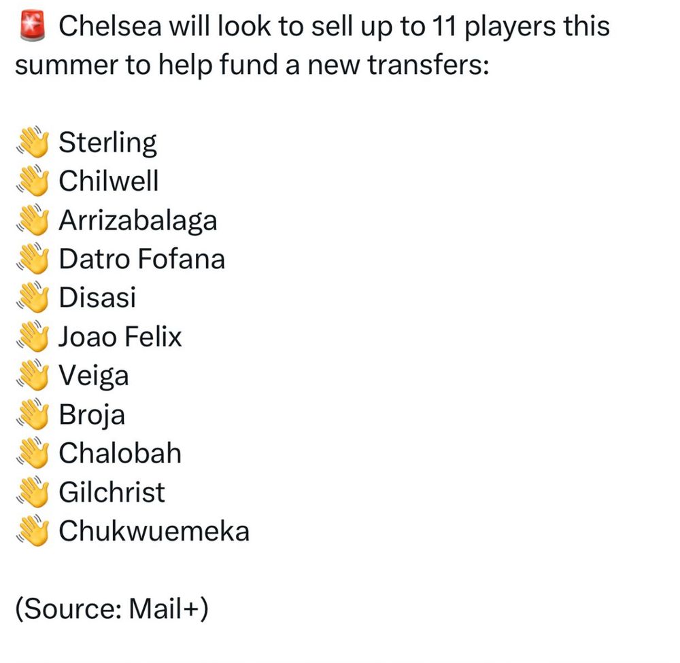Viewport: 680px width, 663px height.
Task: Click the Chukwuemeka name
Action: pyautogui.click(x=154, y=531)
